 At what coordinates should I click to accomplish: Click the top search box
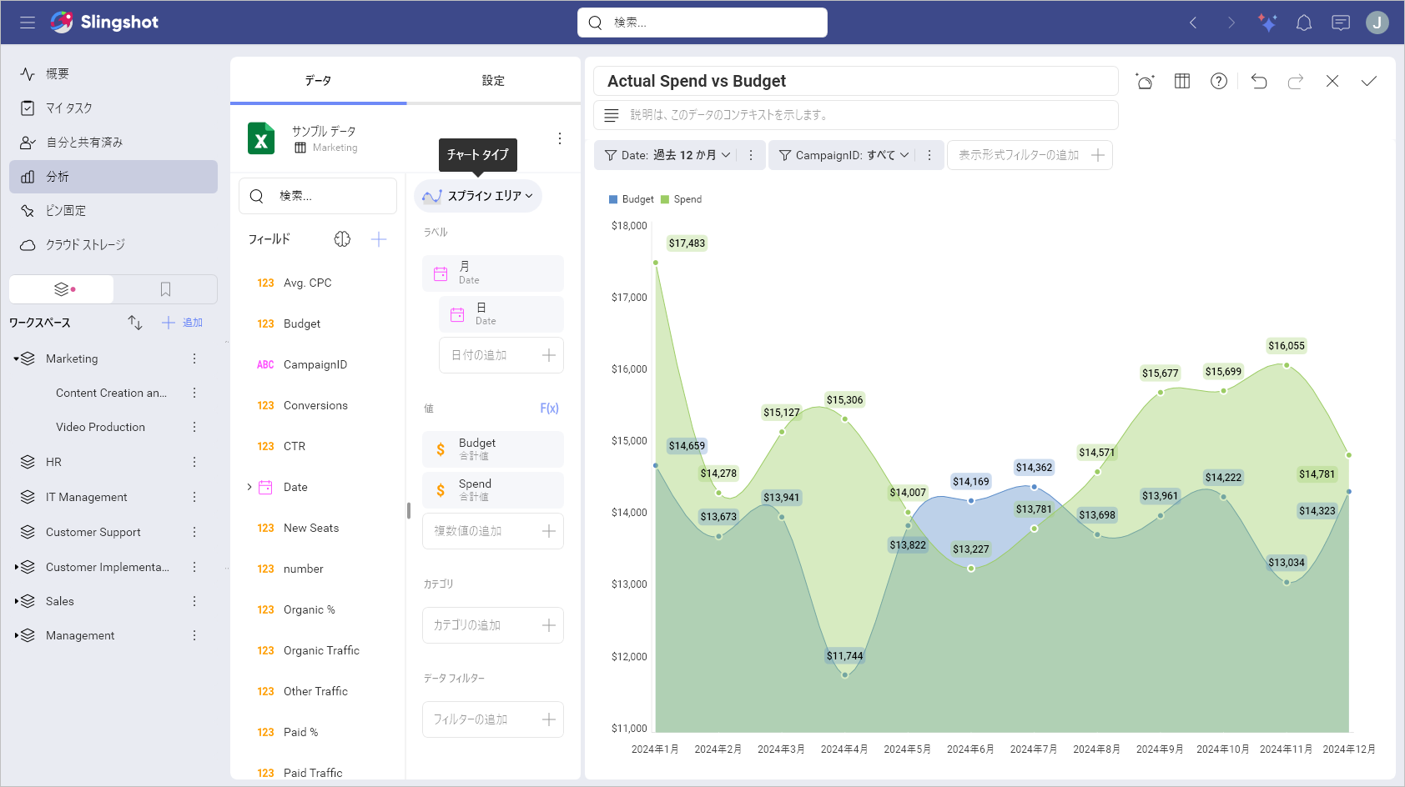click(702, 23)
